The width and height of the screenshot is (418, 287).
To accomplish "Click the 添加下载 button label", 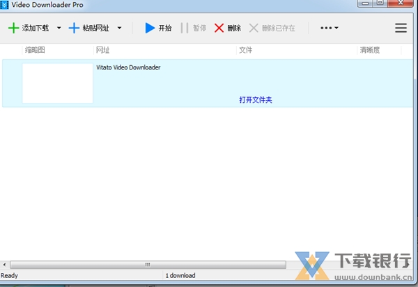I will 36,28.
